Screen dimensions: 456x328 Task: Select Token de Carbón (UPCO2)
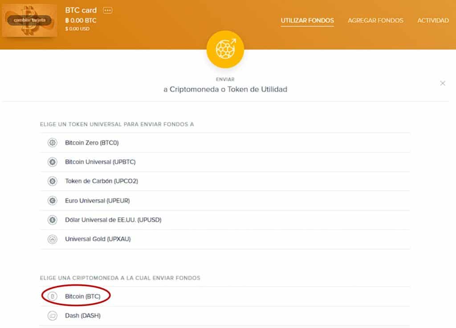[x=225, y=181]
